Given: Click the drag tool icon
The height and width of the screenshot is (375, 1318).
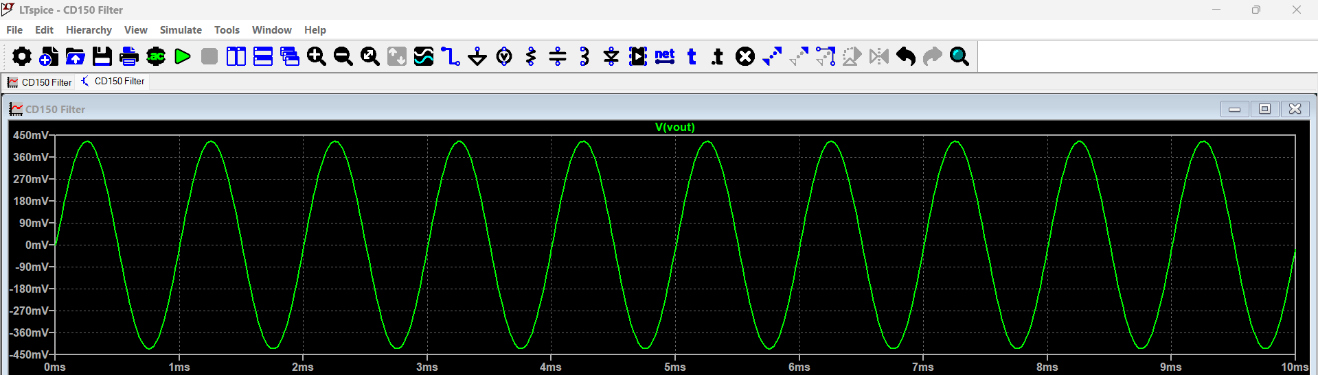Looking at the screenshot, I should click(x=826, y=56).
